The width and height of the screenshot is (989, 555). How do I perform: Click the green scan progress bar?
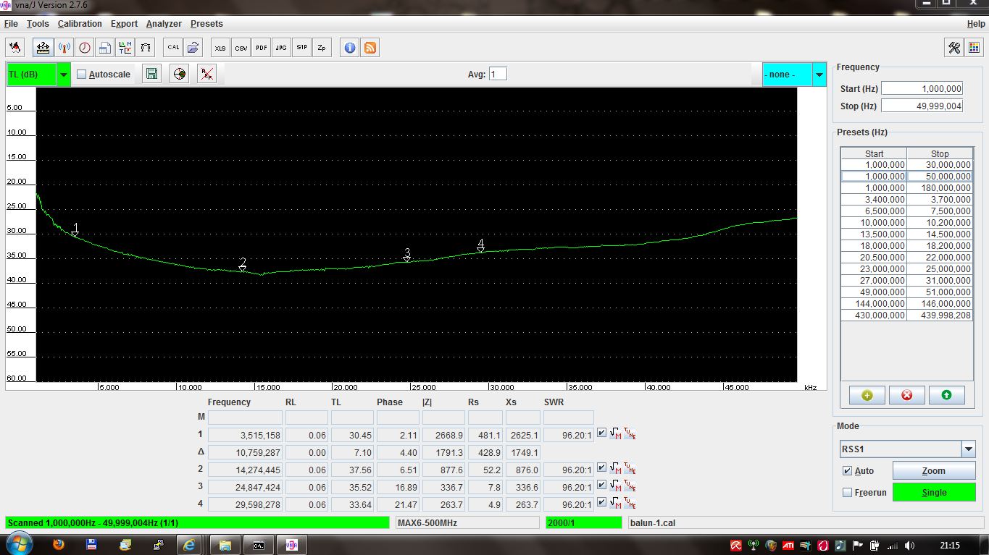pyautogui.click(x=197, y=522)
